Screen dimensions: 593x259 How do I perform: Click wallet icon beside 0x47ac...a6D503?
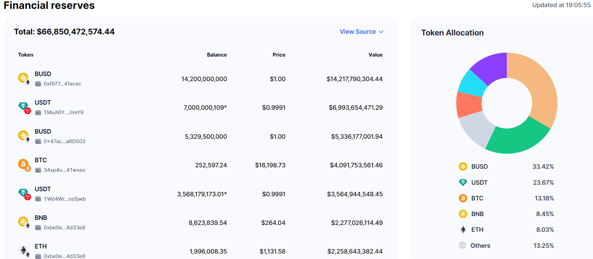pos(38,141)
